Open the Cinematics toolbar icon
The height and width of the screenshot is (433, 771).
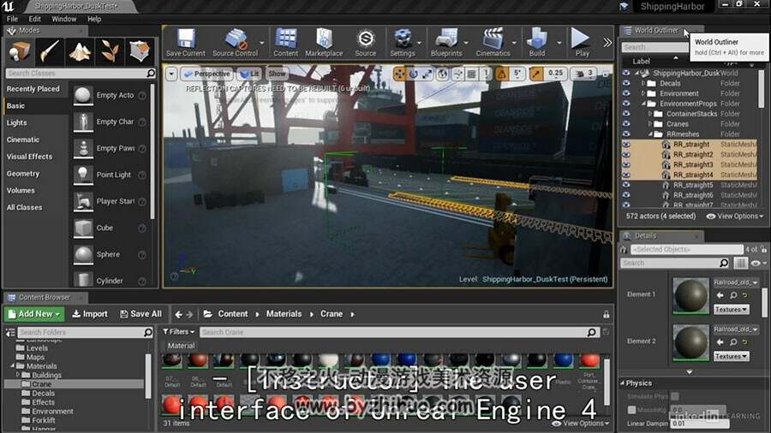coord(493,43)
